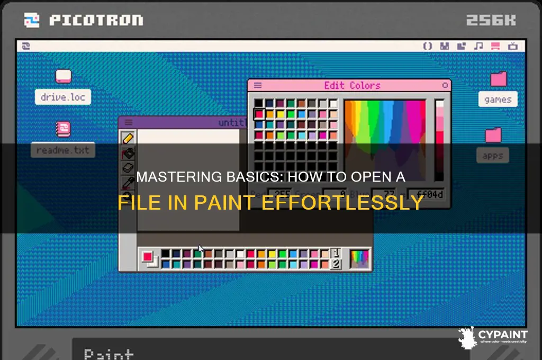Open the Picotron system menu icon
This screenshot has width=542, height=360.
coord(26,46)
